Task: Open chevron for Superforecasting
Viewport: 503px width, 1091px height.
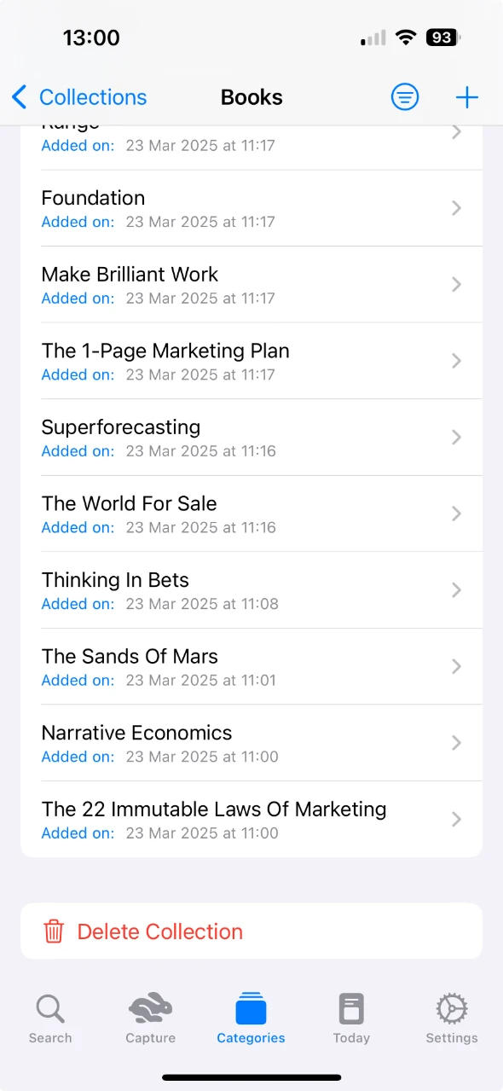Action: pyautogui.click(x=457, y=438)
